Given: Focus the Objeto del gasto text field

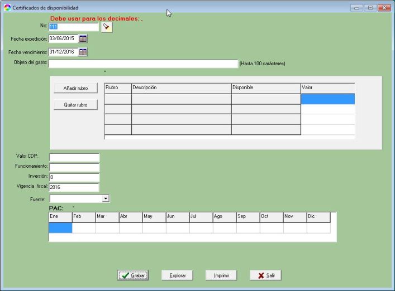Looking at the screenshot, I should [144, 64].
